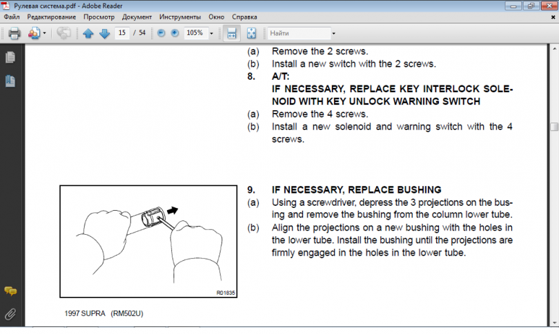Go to next page with down arrow

(x=104, y=34)
